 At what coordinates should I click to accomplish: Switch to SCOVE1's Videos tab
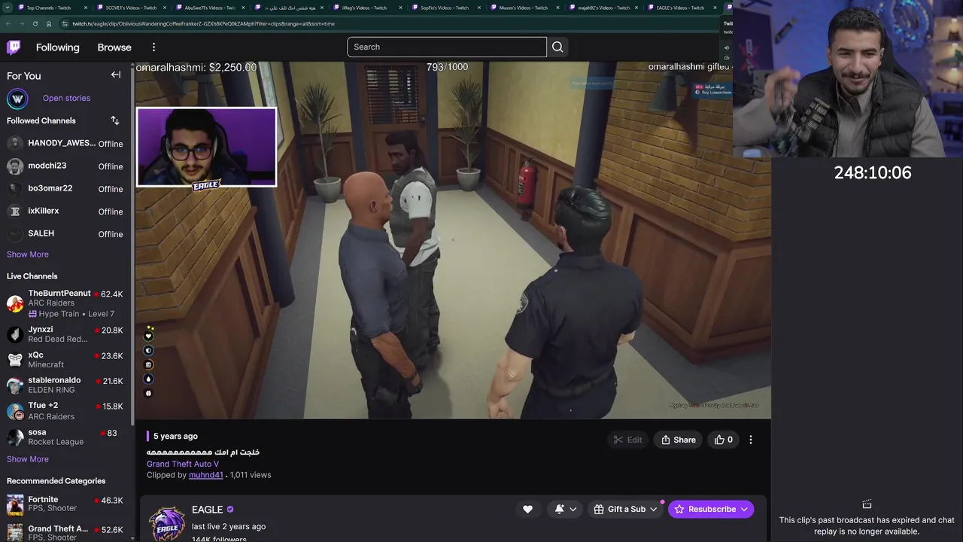tap(132, 8)
